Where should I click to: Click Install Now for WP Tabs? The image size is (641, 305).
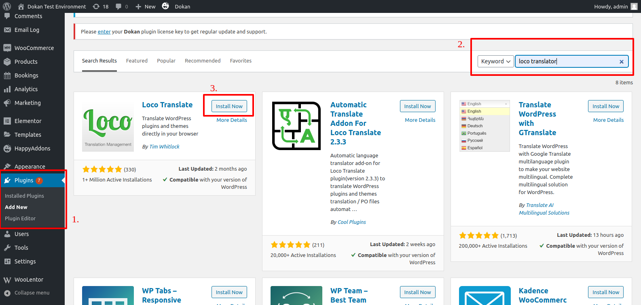click(229, 292)
